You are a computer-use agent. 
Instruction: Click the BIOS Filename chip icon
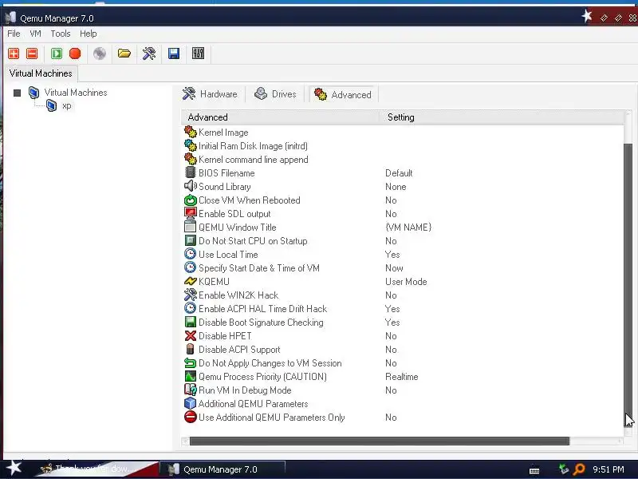pos(190,172)
